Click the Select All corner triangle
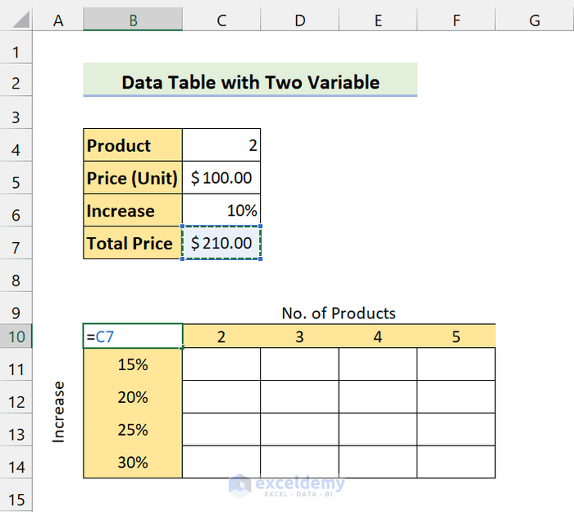This screenshot has height=512, width=574. (16, 20)
